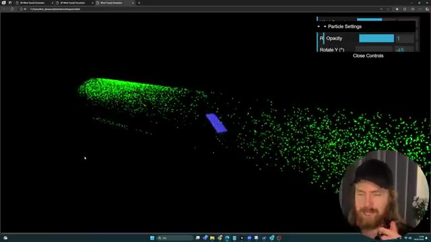Open a new browser tab

(139, 3)
